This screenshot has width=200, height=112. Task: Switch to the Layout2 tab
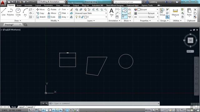(x=30, y=107)
